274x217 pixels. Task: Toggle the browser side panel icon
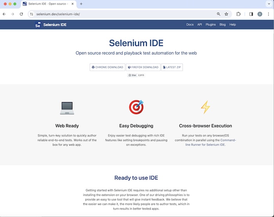(x=251, y=14)
